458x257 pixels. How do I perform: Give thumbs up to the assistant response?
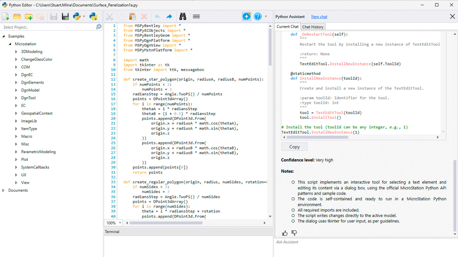coord(285,233)
